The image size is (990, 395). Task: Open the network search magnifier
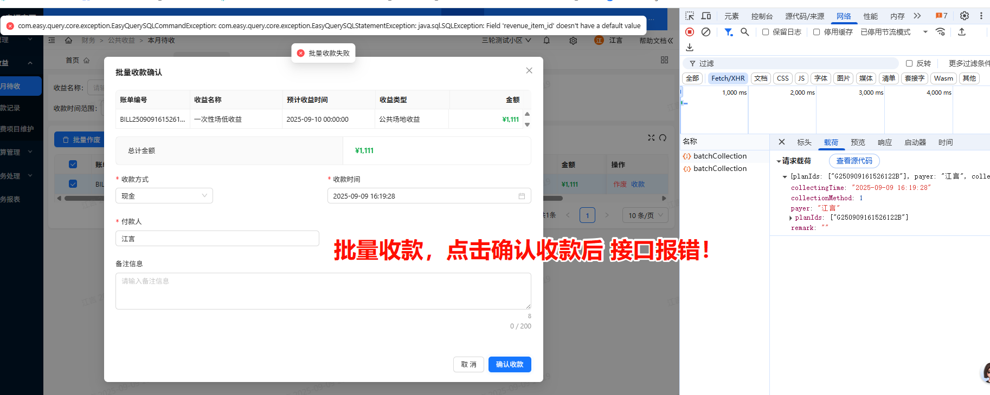click(745, 32)
